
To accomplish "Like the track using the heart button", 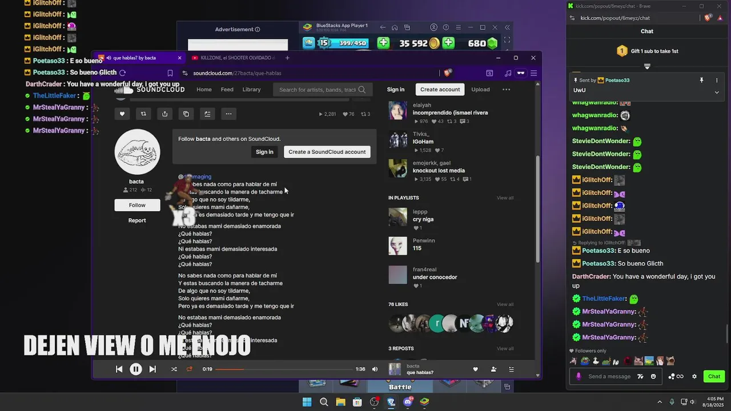I will 122,114.
